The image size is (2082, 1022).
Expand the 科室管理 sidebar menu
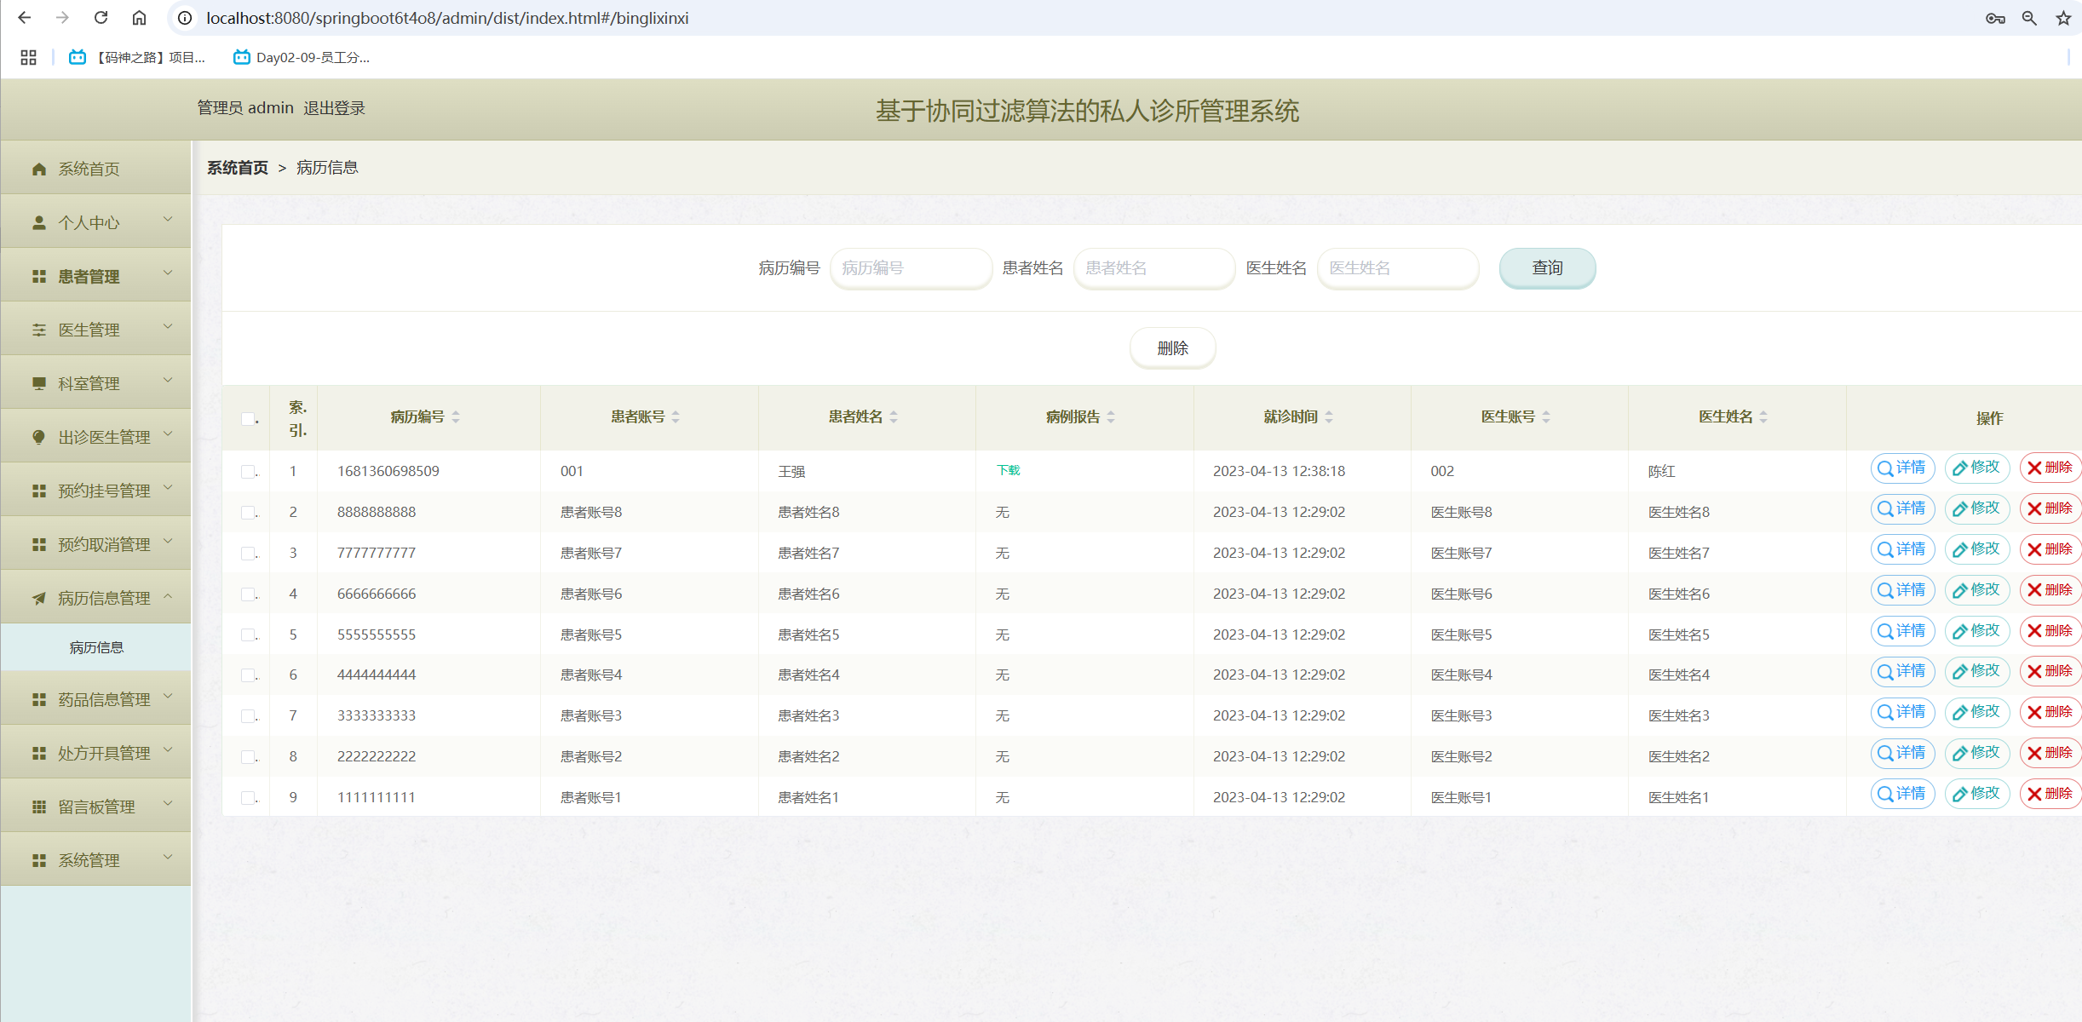click(x=95, y=383)
